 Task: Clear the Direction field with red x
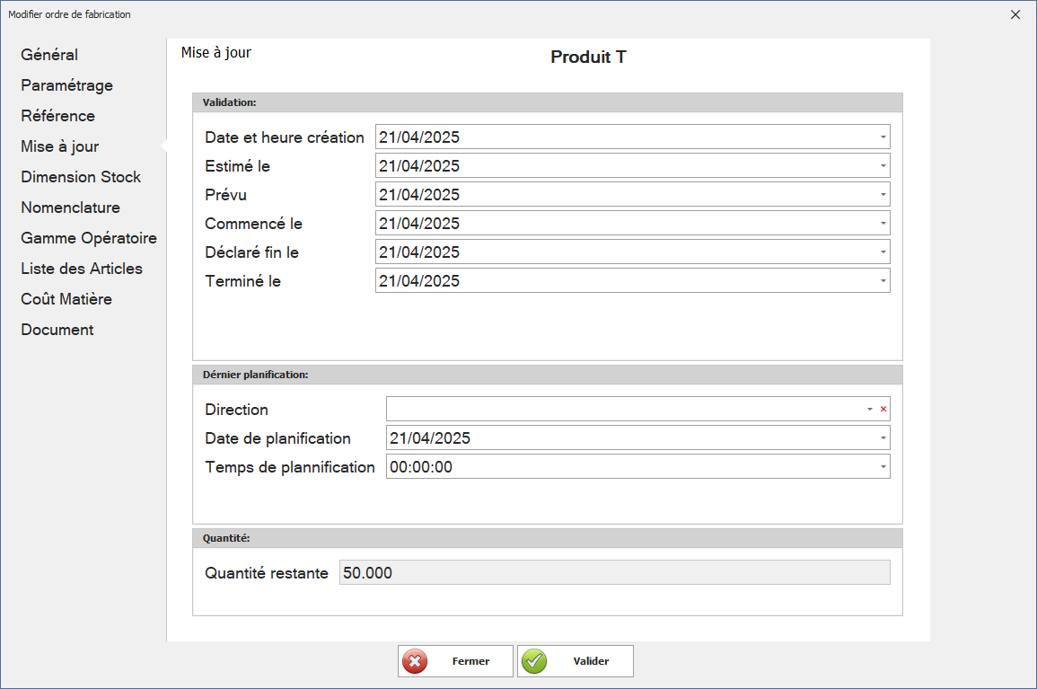883,410
